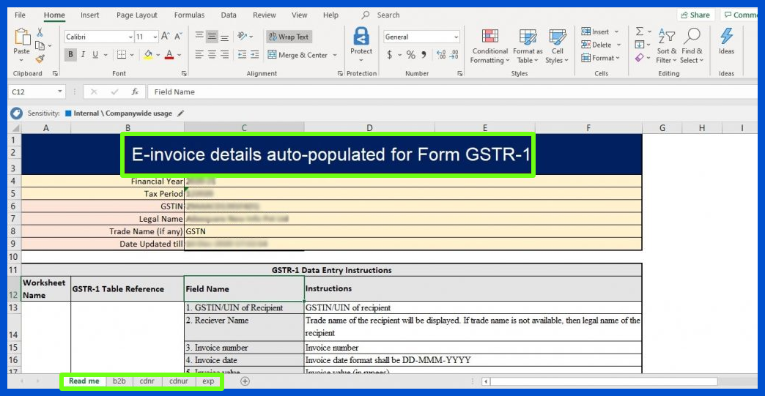Image resolution: width=765 pixels, height=396 pixels.
Task: Switch to the Review tab
Action: click(x=265, y=15)
